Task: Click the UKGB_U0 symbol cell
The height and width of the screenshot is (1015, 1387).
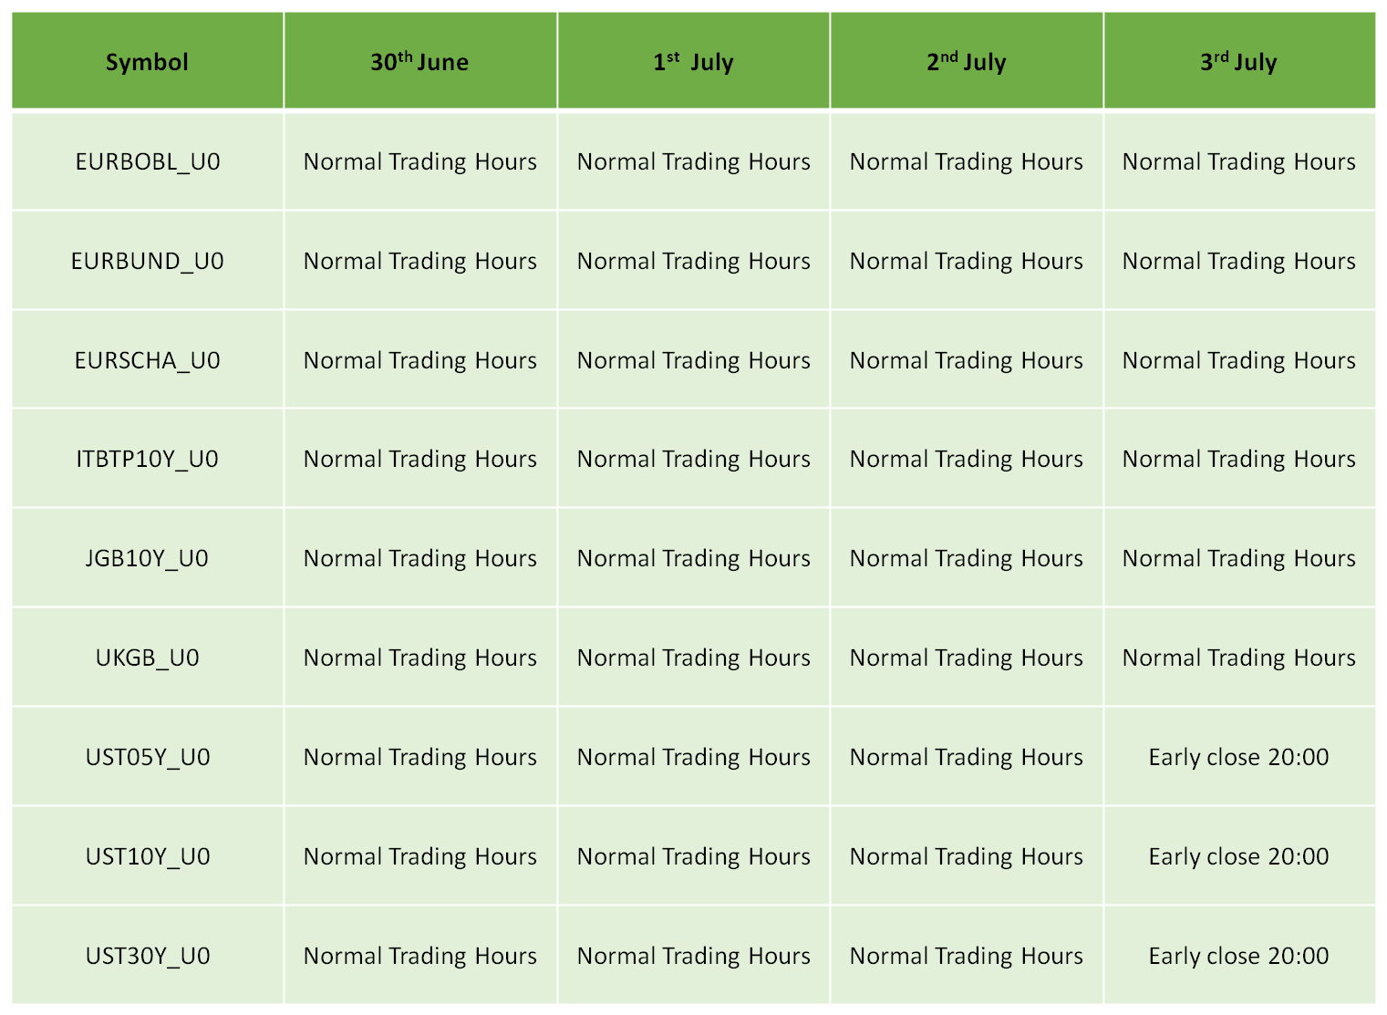Action: (x=148, y=658)
